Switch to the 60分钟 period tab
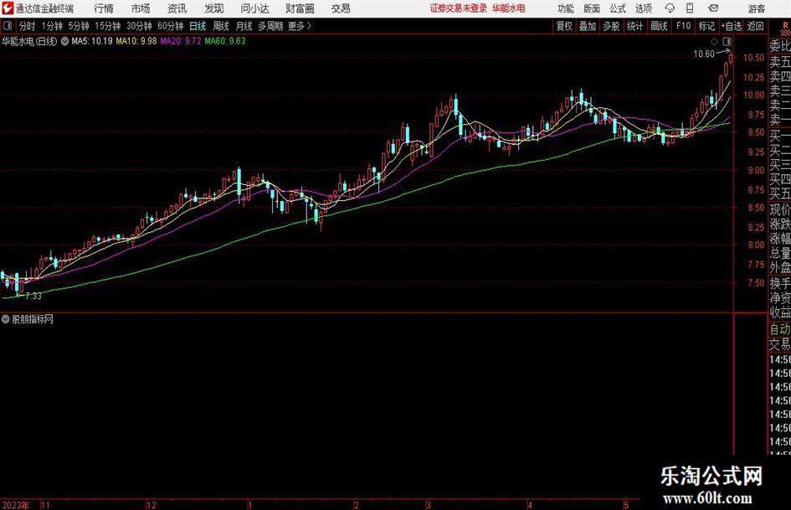The image size is (791, 510). click(171, 26)
